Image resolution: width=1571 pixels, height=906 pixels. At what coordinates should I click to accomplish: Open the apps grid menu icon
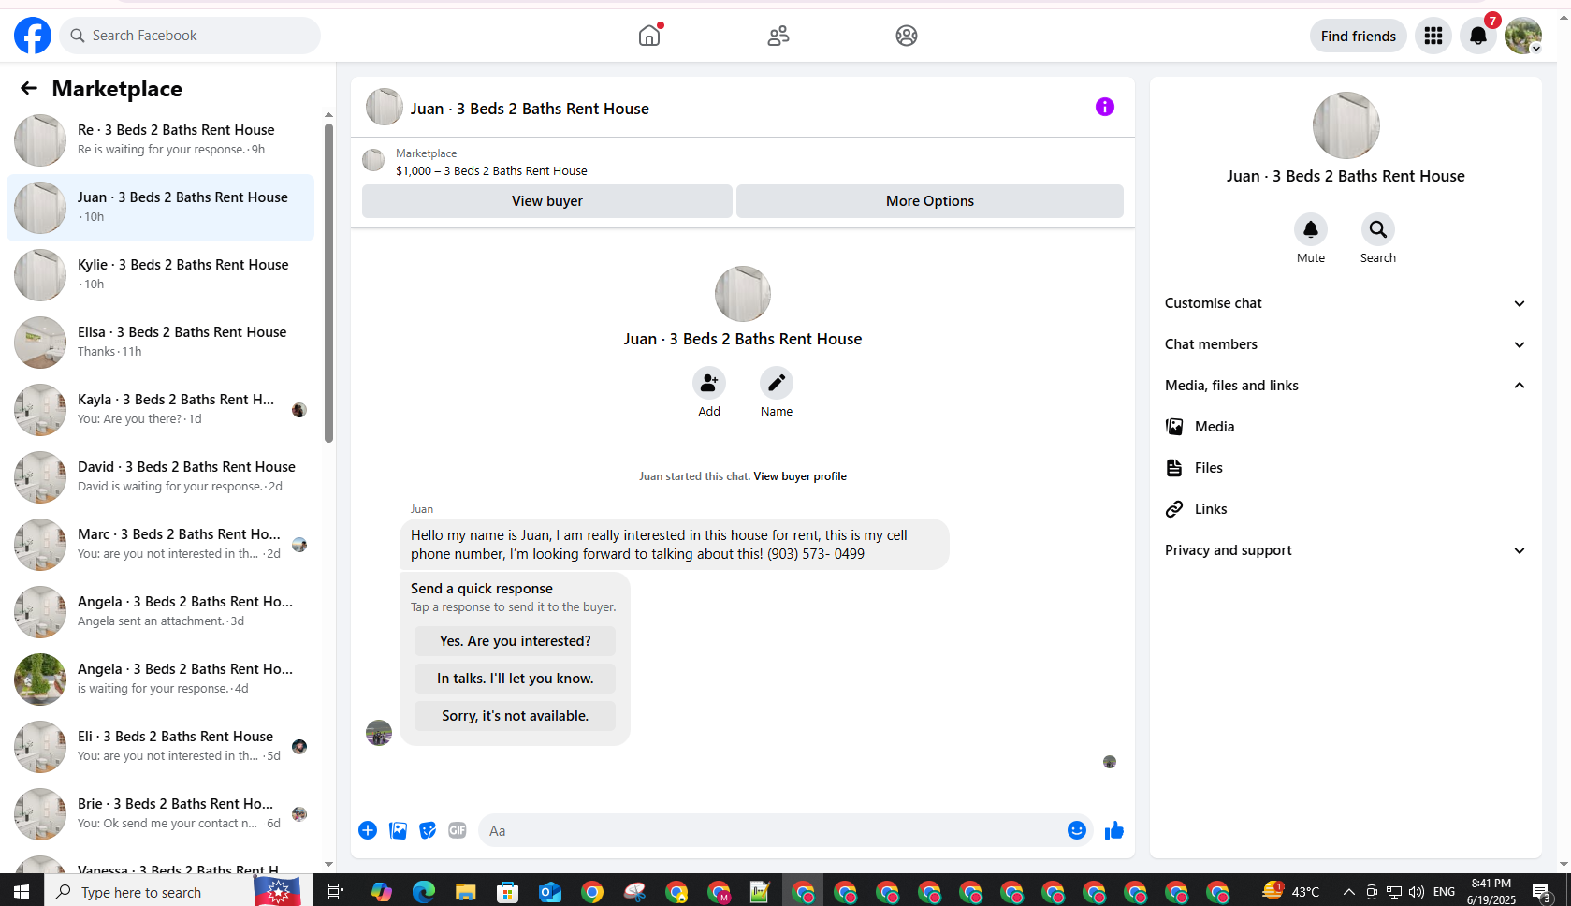[1433, 36]
